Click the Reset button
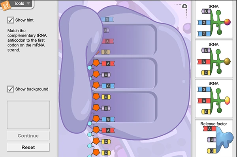 28,147
